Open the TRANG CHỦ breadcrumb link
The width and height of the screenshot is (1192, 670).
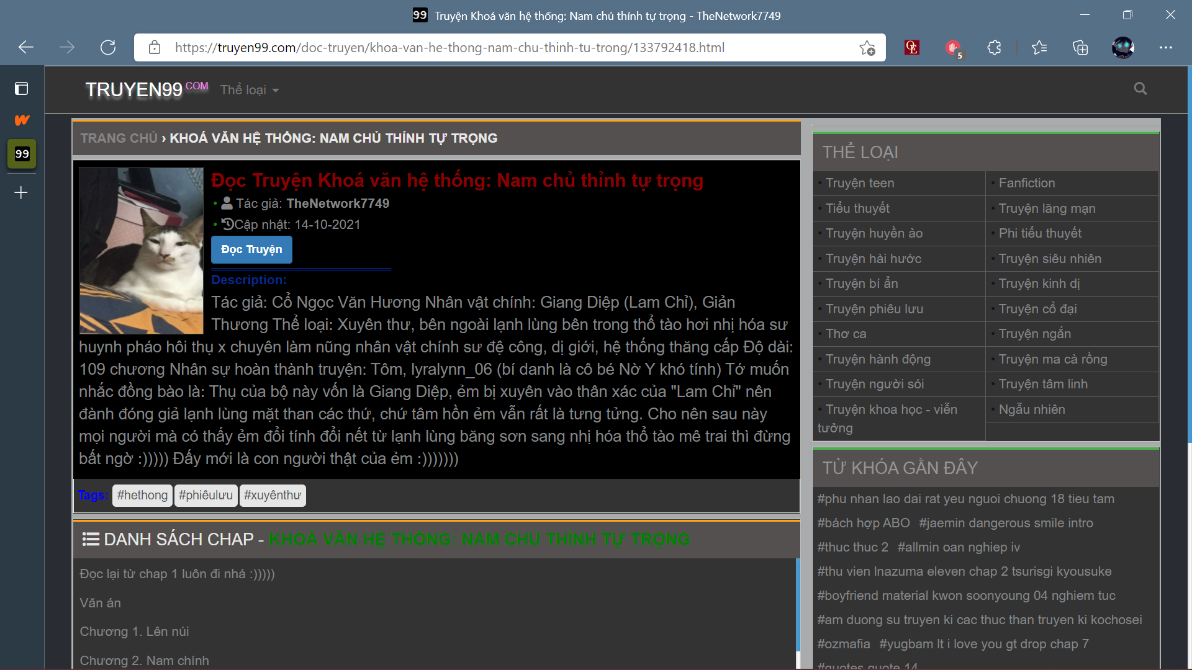point(119,138)
